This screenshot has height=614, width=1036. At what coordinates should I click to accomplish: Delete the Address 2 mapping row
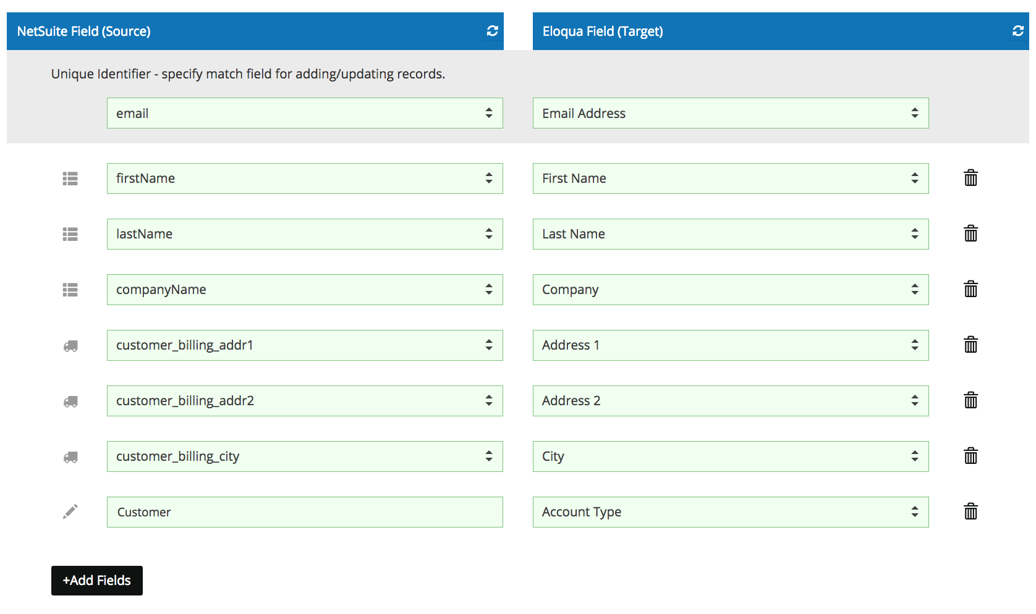click(970, 400)
